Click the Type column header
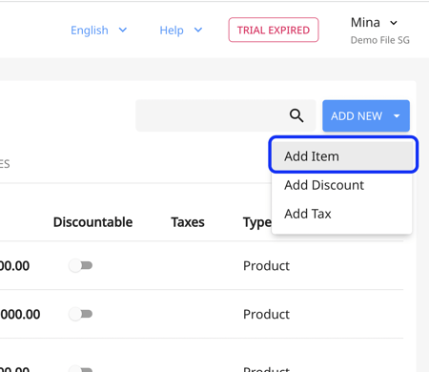This screenshot has height=372, width=429. tap(256, 222)
